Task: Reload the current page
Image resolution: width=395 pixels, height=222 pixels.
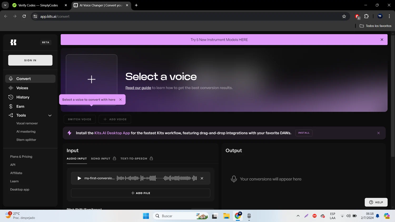Action: point(24,16)
